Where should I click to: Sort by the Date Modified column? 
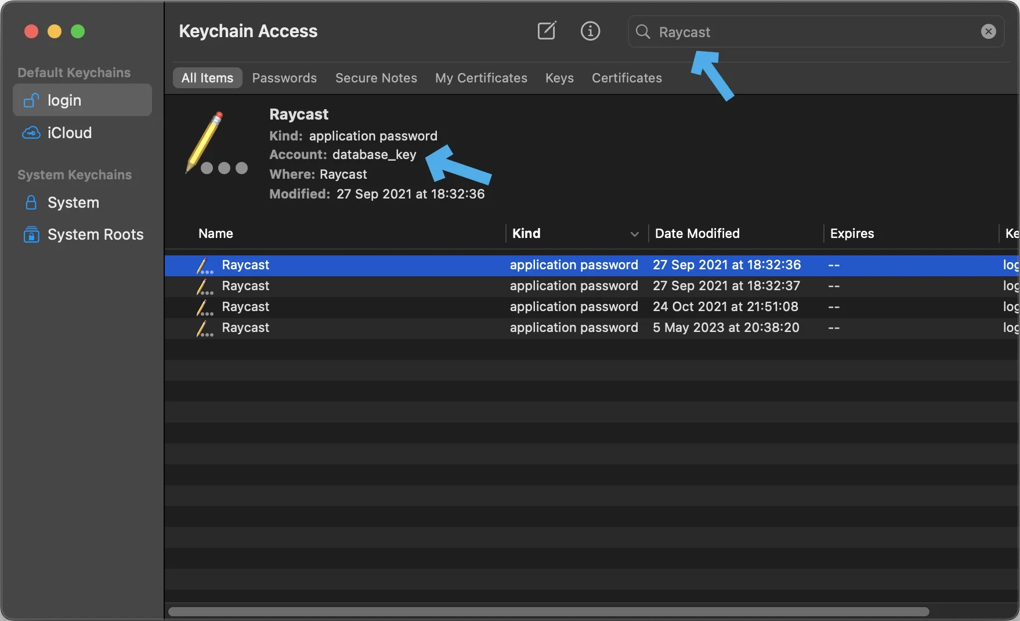pos(697,233)
